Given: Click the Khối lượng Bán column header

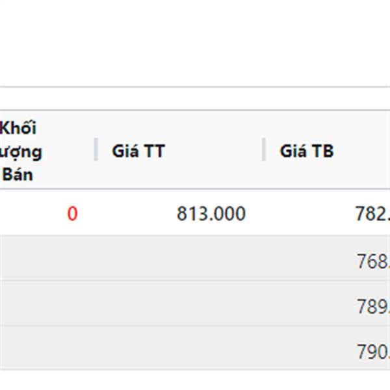Looking at the screenshot, I should coord(21,151).
